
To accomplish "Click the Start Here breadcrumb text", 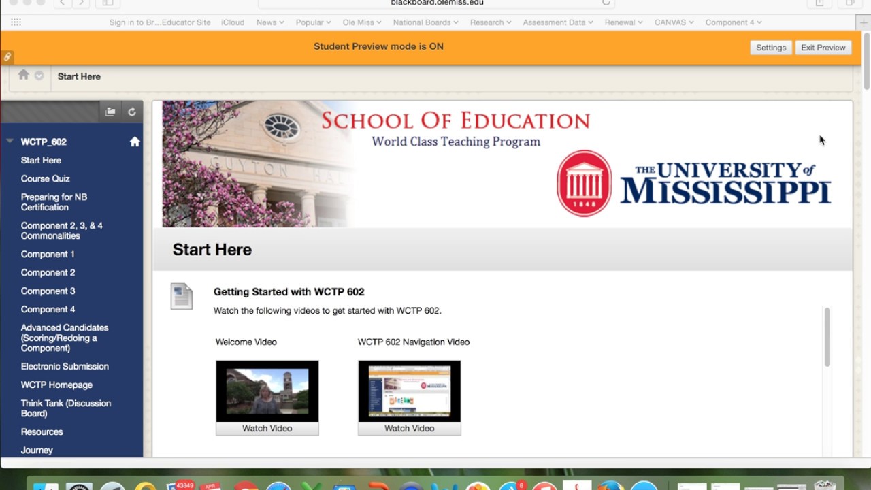I will click(79, 76).
